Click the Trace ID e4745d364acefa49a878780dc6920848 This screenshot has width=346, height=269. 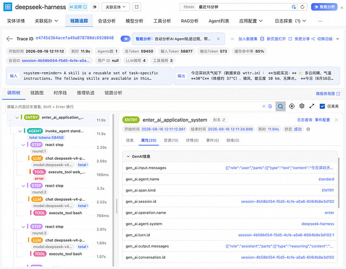point(74,38)
